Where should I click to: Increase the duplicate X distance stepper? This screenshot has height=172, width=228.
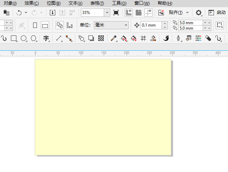pos(209,22)
